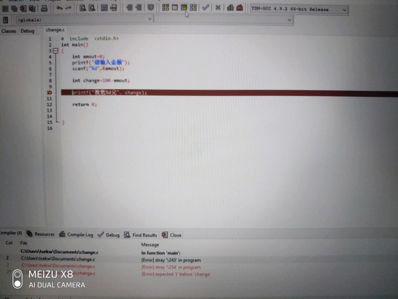Switch to the Classes panel tab
Screen dimensions: 398x299
tap(9, 31)
